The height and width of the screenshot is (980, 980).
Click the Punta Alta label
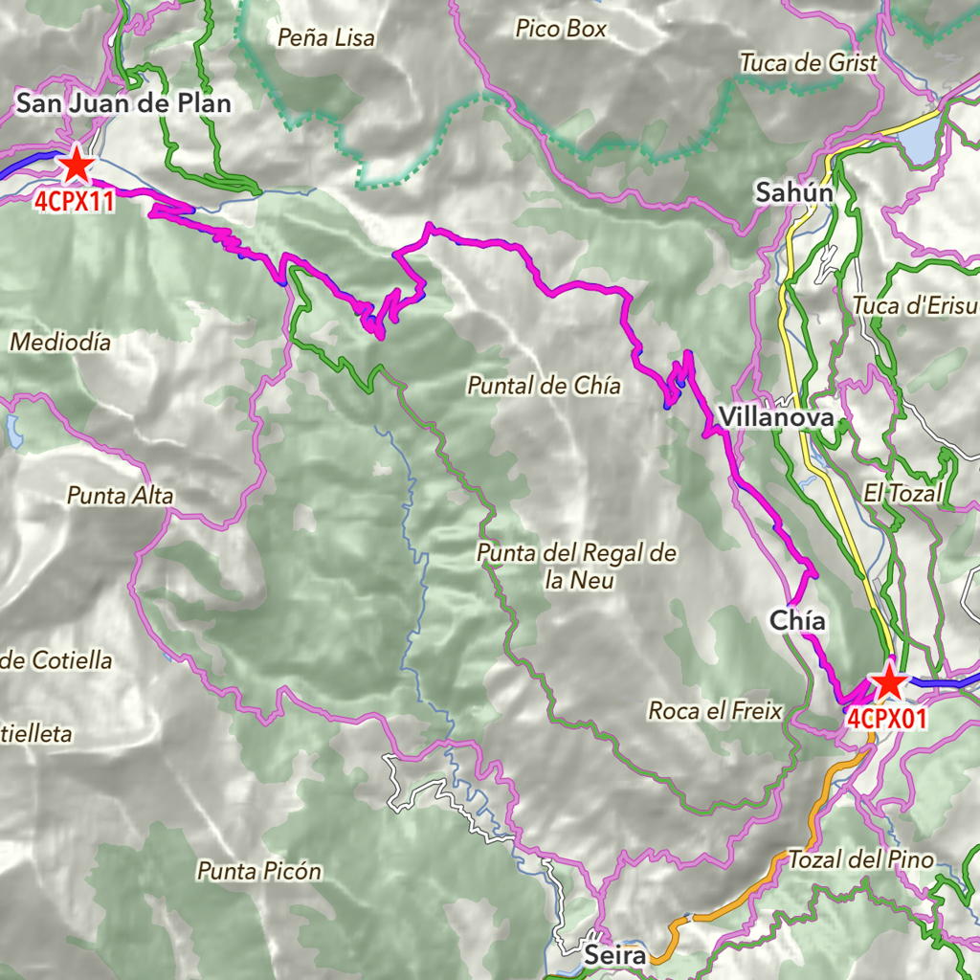120,496
